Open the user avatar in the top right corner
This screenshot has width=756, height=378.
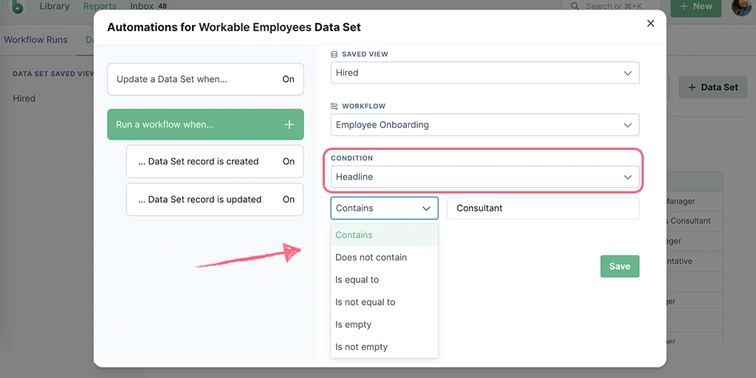[741, 7]
